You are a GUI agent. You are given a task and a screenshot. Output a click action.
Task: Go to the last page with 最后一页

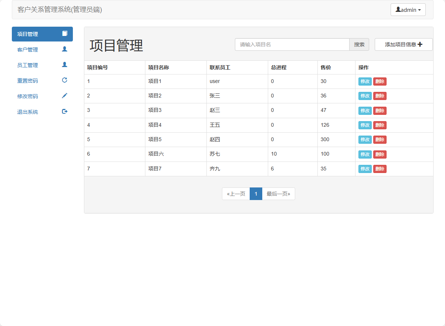tap(278, 193)
